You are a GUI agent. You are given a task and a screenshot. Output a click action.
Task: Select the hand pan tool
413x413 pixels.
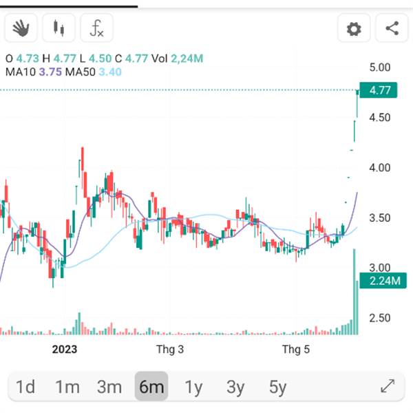point(21,28)
